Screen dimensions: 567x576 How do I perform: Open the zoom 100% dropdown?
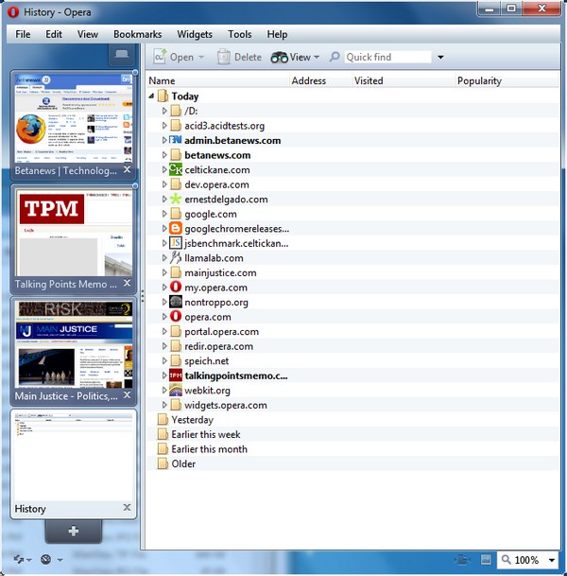tap(552, 560)
